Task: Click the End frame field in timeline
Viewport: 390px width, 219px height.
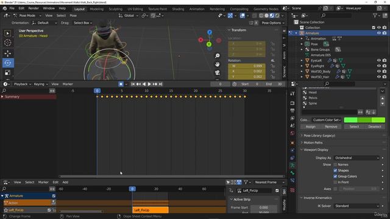Action: pos(274,84)
